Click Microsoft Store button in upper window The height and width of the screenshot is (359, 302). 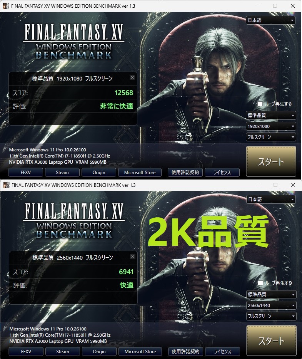pyautogui.click(x=140, y=173)
